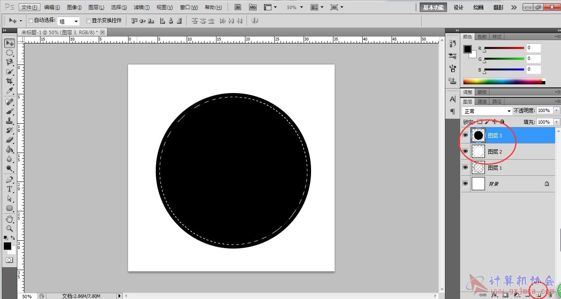Enable the 显示变换控件 checkbox
The image size is (561, 299).
(x=88, y=21)
